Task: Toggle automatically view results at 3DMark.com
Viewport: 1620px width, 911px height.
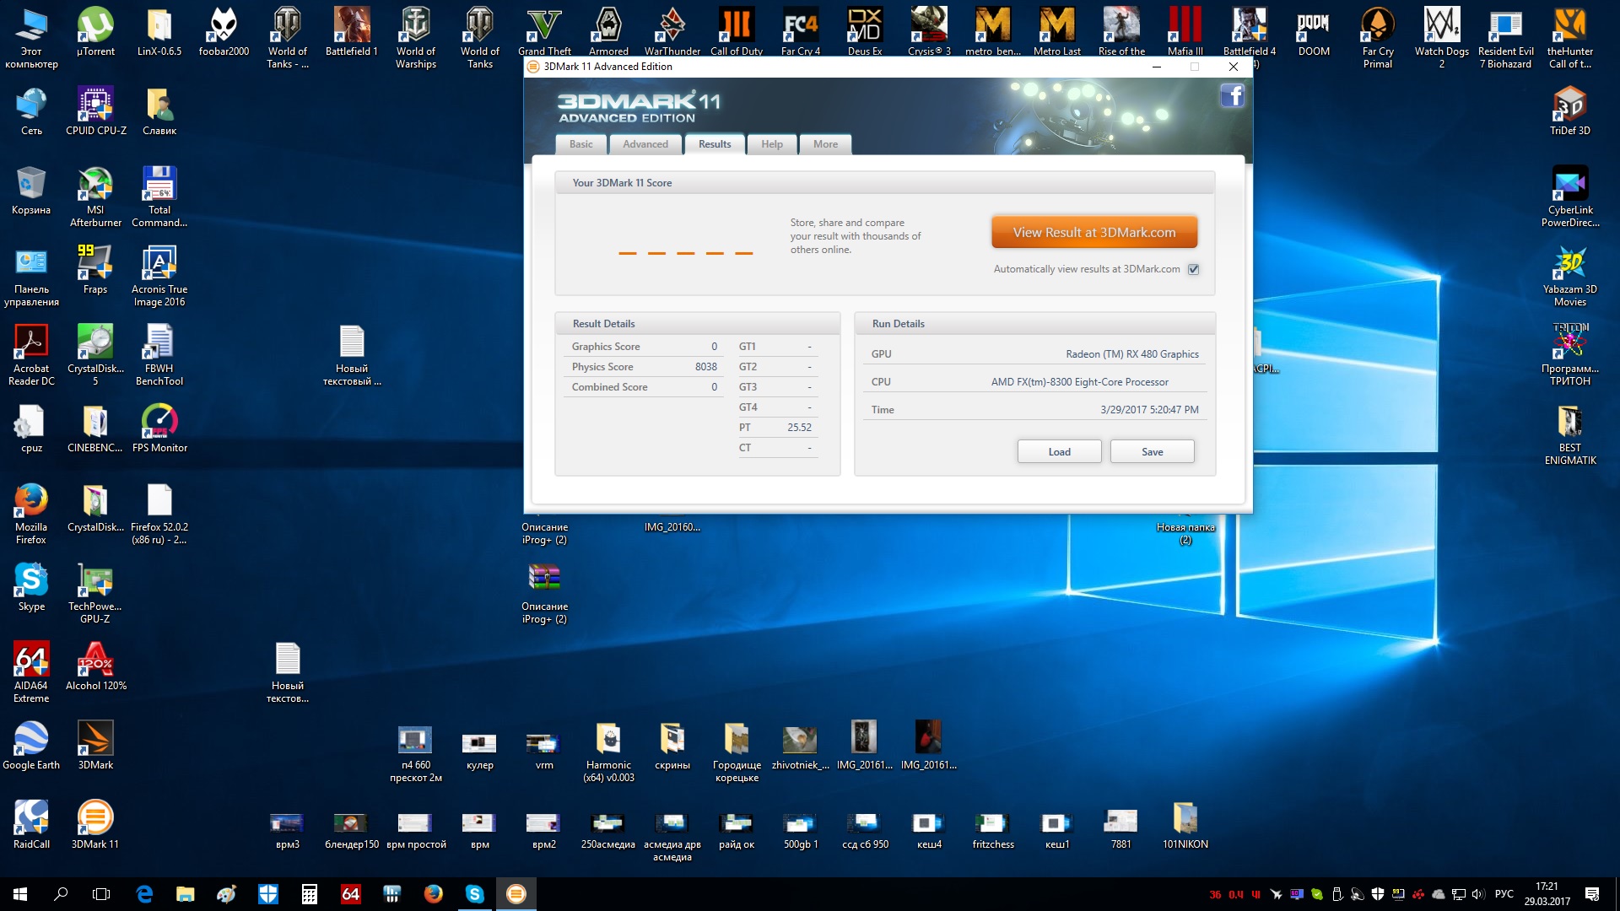Action: pos(1193,269)
